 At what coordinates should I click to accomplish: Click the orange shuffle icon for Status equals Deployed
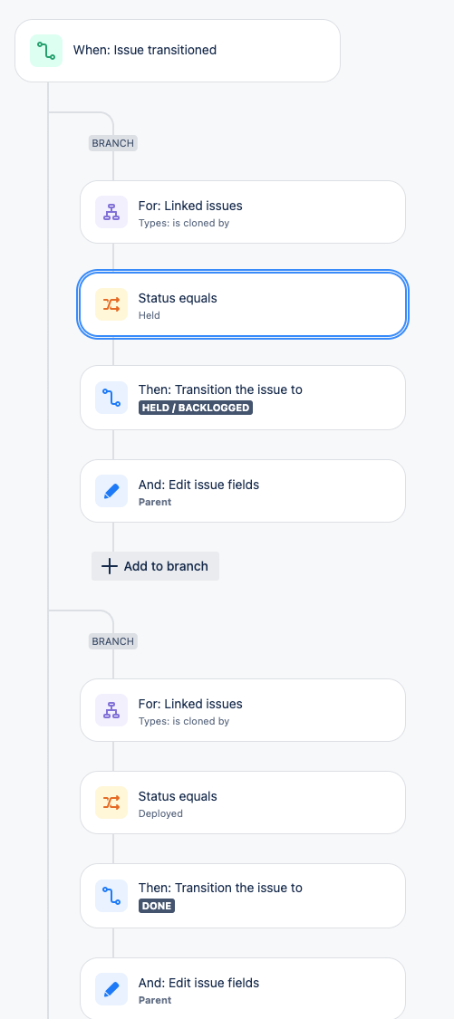point(111,803)
